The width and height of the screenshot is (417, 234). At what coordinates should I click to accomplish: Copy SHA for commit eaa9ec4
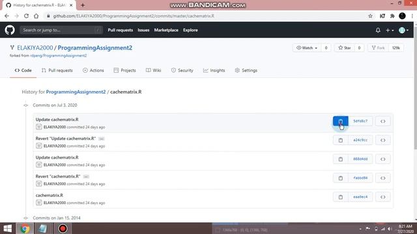pos(340,197)
